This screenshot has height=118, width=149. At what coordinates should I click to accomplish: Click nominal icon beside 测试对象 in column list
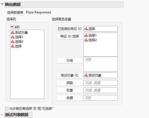13,32
